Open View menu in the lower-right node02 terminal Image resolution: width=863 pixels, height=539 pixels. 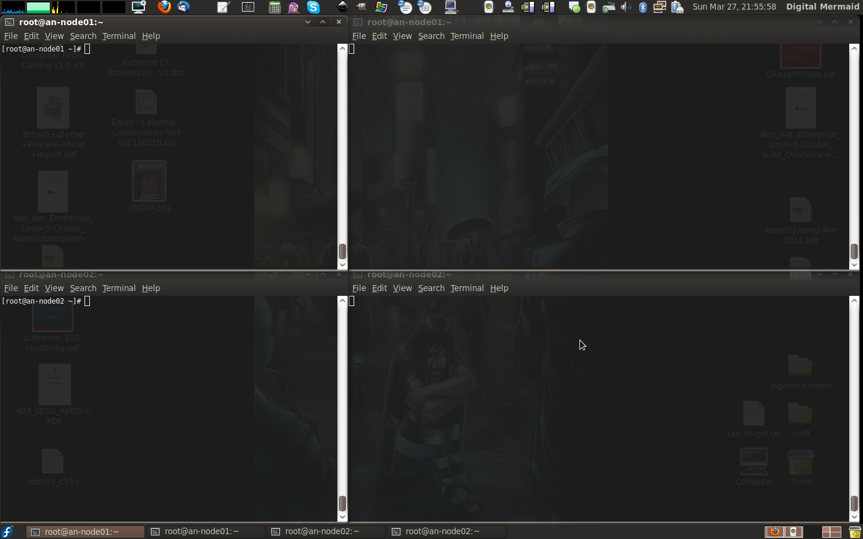click(402, 288)
